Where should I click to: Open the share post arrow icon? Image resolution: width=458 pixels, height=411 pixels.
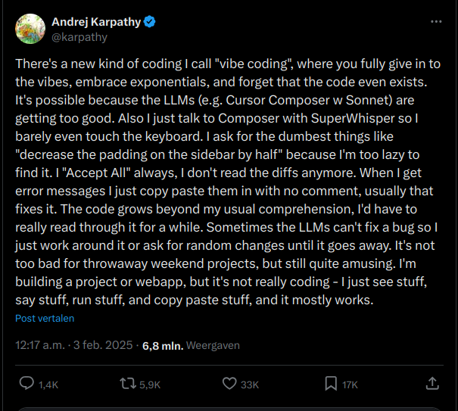coord(432,384)
